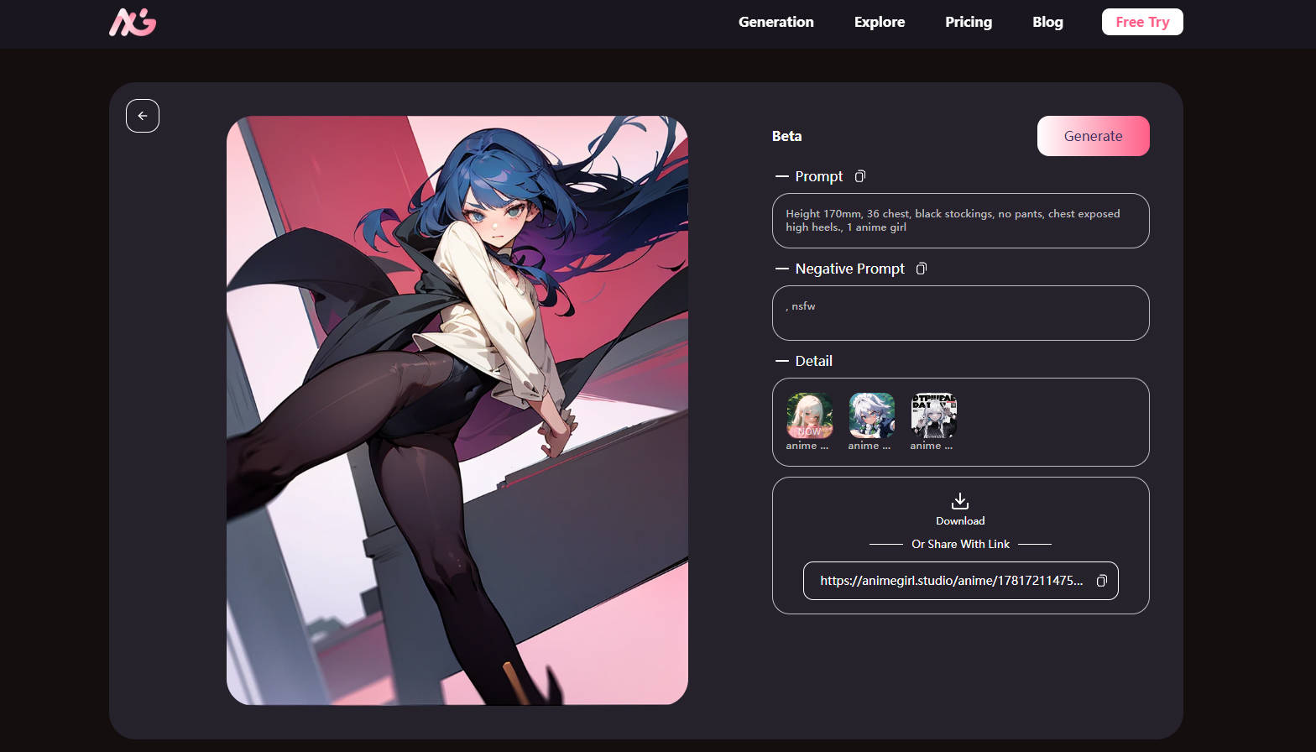The width and height of the screenshot is (1316, 752).
Task: Select the third anime model thumbnail
Action: [933, 416]
